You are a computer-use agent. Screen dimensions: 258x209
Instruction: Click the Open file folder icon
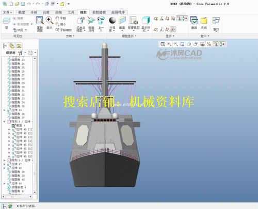pos(17,4)
